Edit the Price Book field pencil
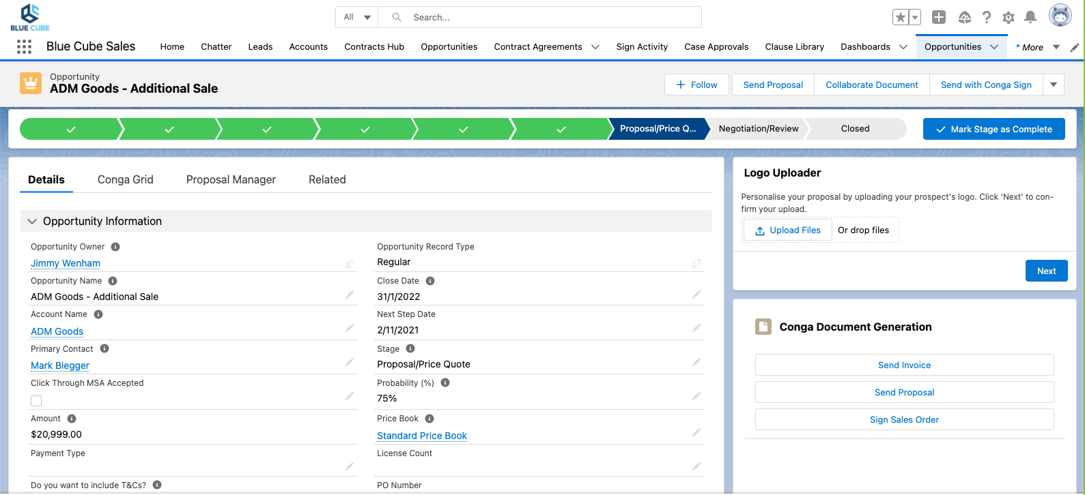Image resolution: width=1085 pixels, height=495 pixels. (696, 432)
